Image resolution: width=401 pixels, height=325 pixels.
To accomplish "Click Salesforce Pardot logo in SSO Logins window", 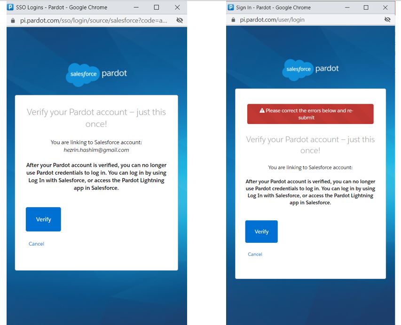I will [96, 75].
